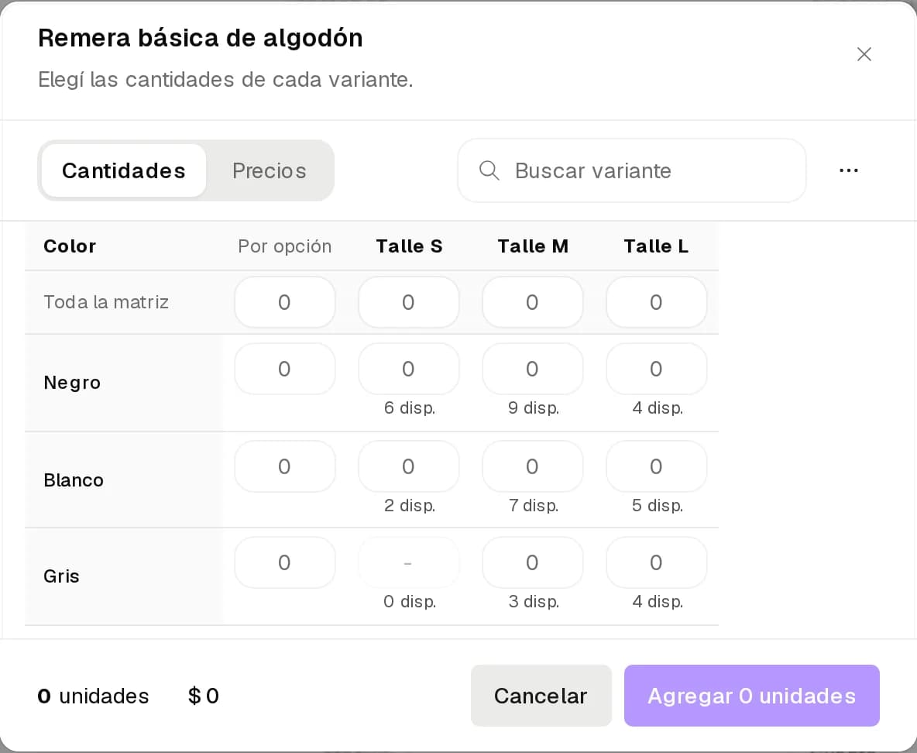Click the Color column header
Viewport: 917px width, 753px height.
[70, 246]
